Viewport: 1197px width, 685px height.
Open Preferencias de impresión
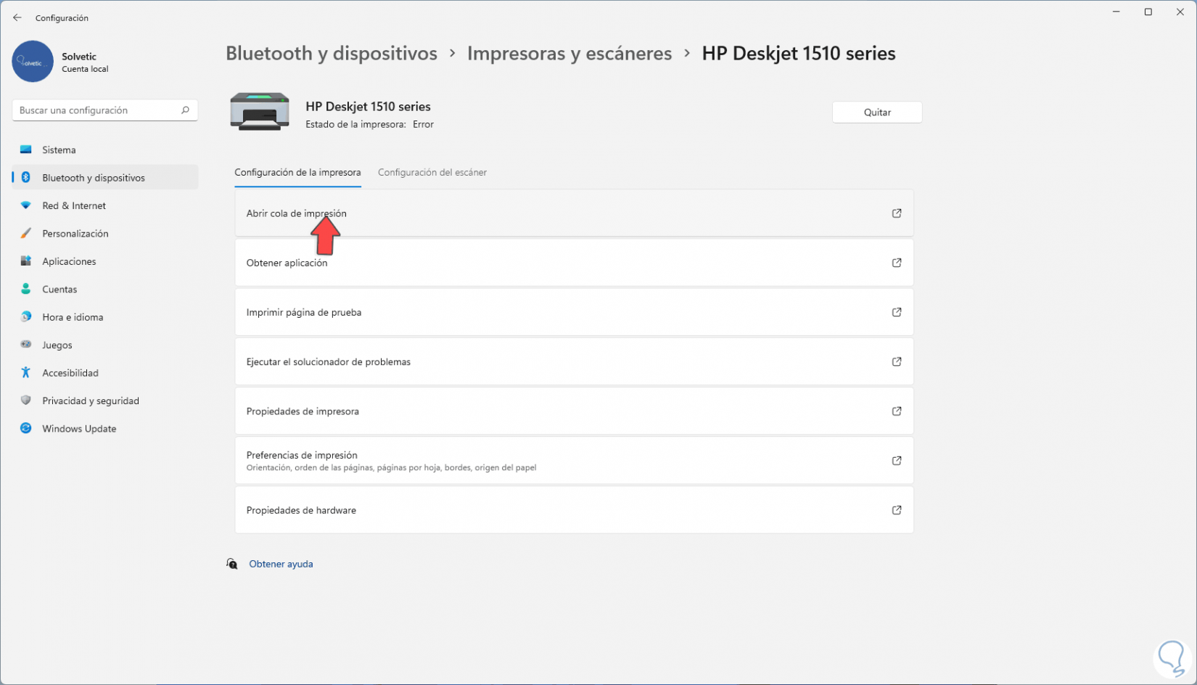pos(574,461)
